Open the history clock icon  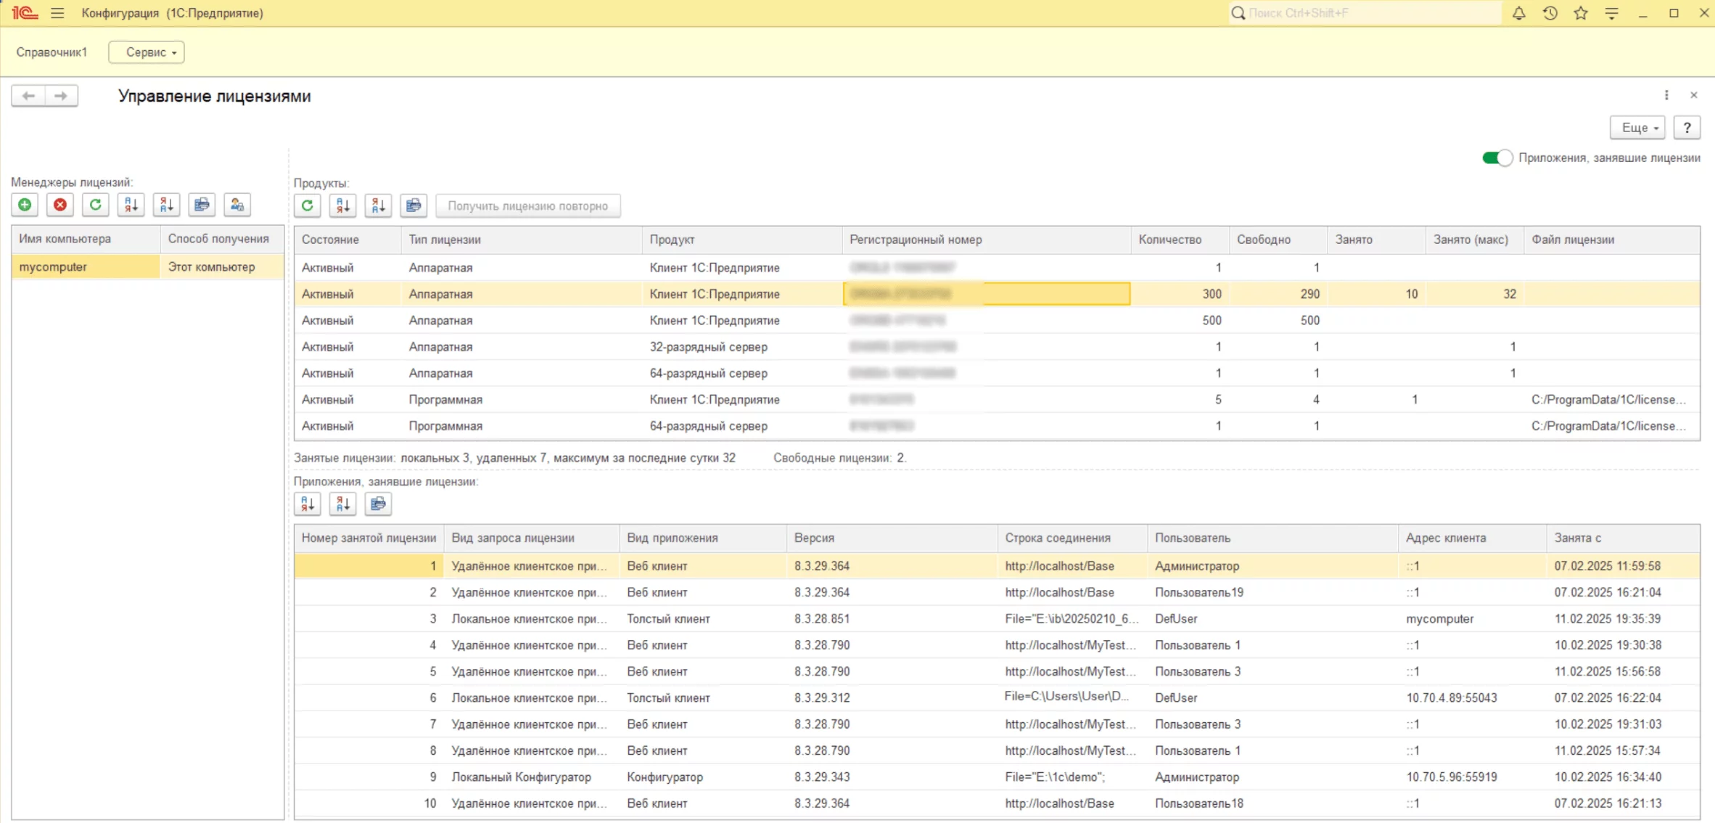[1550, 13]
